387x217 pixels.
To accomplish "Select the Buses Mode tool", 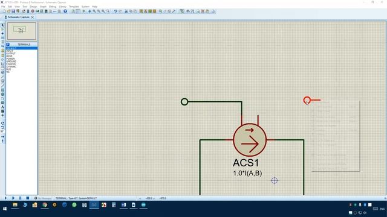I will 2,46.
